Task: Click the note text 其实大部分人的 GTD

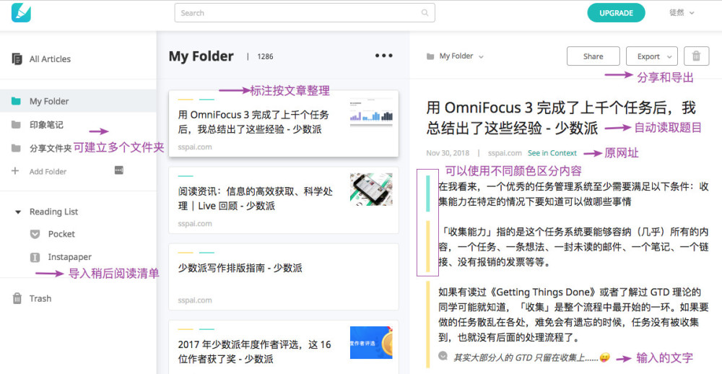Action: coord(532,357)
